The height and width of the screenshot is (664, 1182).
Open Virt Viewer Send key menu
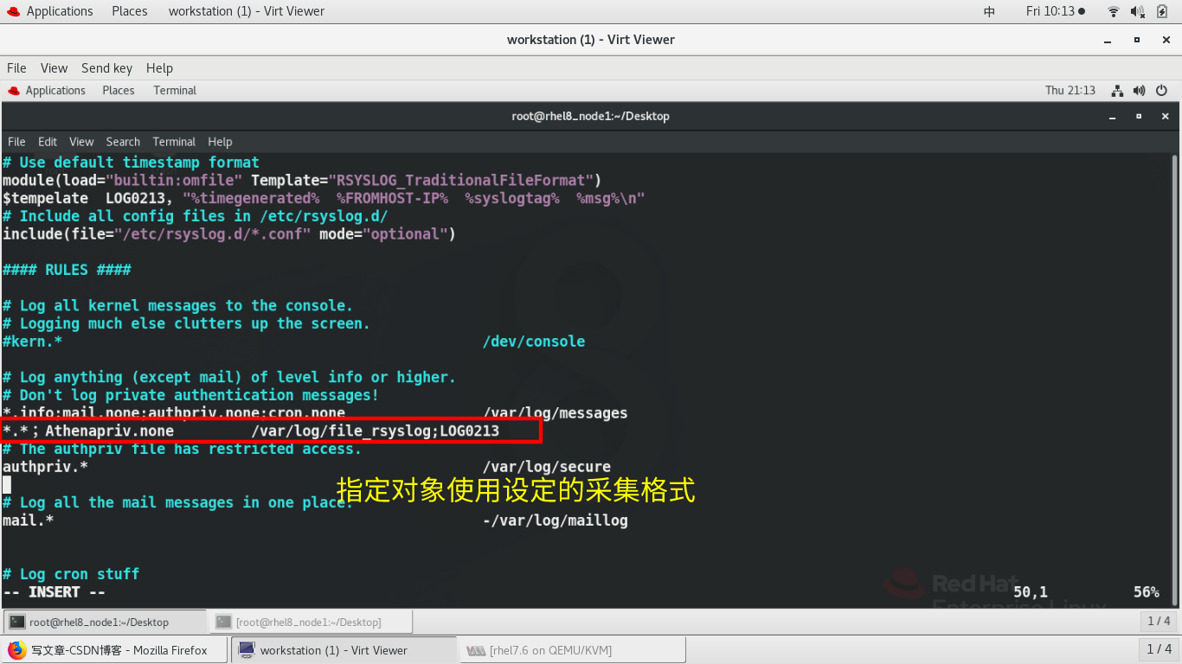(106, 68)
